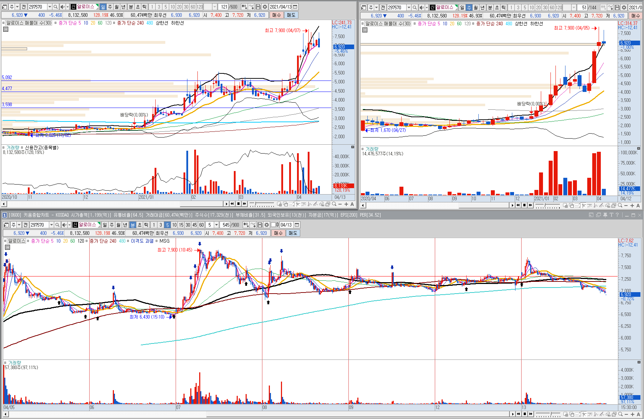Toggle 종가 단순 240 legend in top-left chart
Viewport: 644px width, 419px height.
[x=131, y=23]
